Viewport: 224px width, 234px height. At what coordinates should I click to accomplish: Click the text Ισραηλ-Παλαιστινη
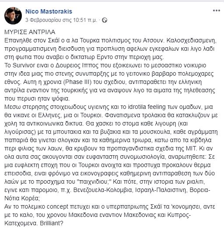pos(161,190)
